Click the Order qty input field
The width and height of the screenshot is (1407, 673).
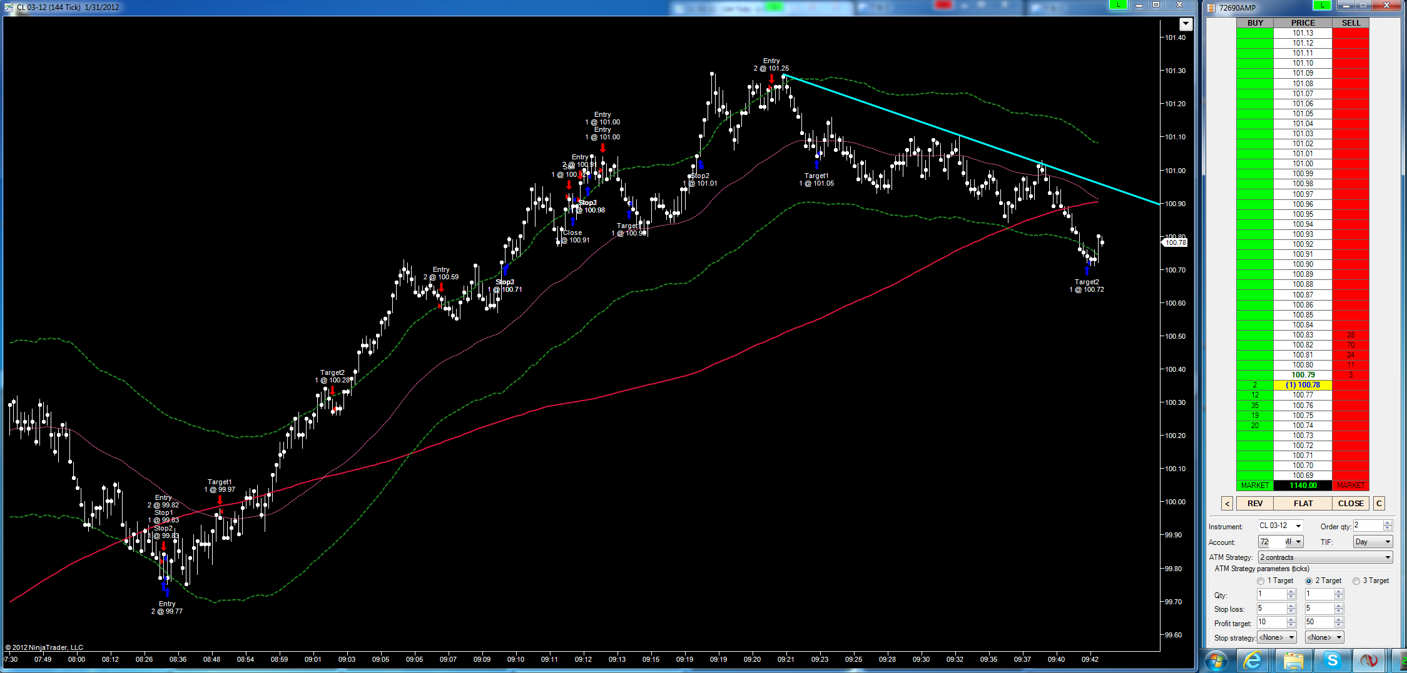click(x=1368, y=526)
